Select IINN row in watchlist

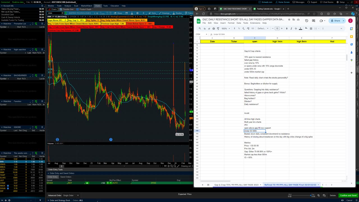click(x=22, y=162)
